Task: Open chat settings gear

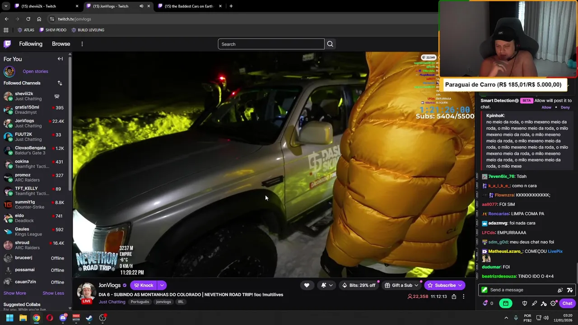Action: (553, 303)
